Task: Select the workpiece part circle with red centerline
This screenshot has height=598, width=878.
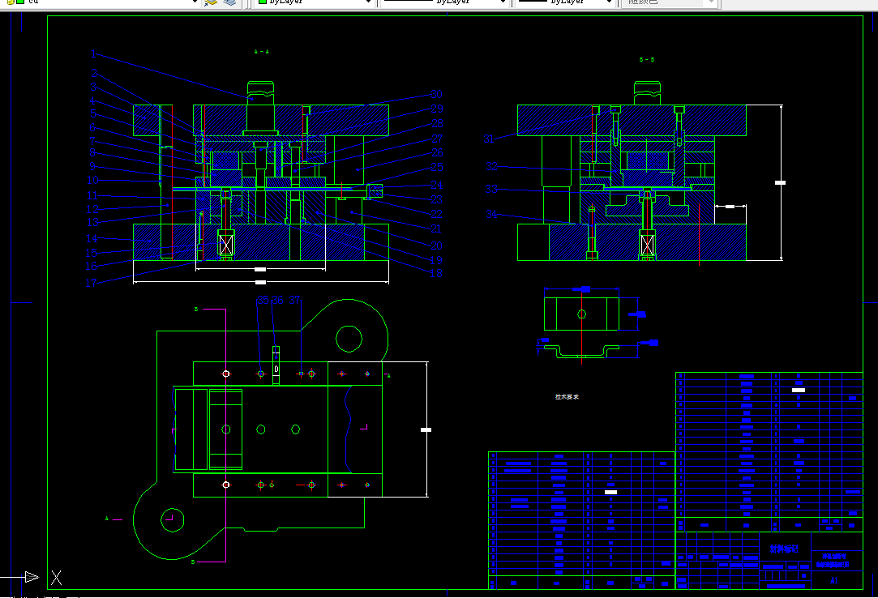Action: click(582, 314)
